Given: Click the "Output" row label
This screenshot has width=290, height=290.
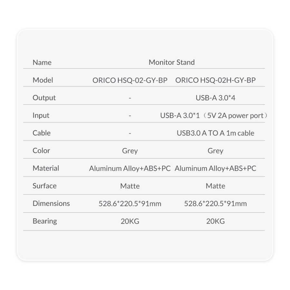Looking at the screenshot, I should coord(44,98).
